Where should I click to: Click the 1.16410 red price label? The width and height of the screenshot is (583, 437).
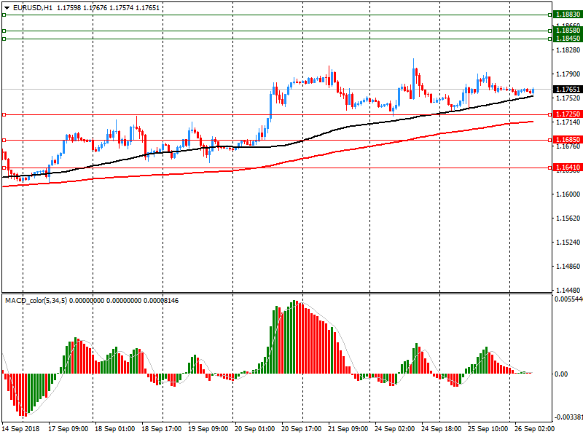567,168
